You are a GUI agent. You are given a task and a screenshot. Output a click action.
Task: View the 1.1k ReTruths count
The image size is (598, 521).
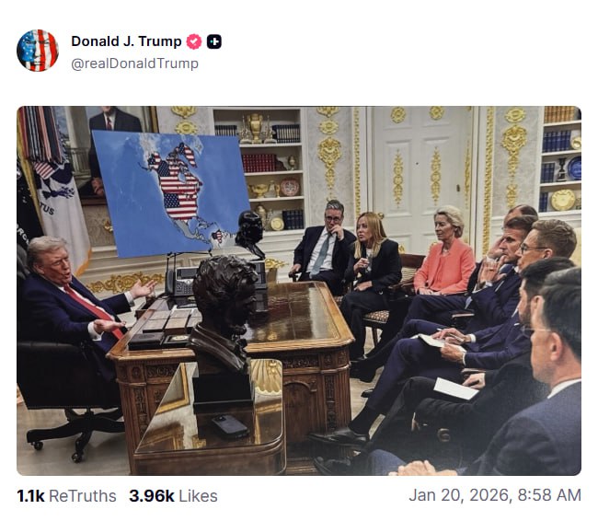coord(30,496)
